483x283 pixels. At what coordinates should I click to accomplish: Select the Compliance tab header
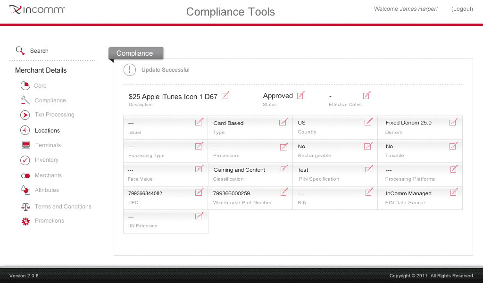click(135, 53)
